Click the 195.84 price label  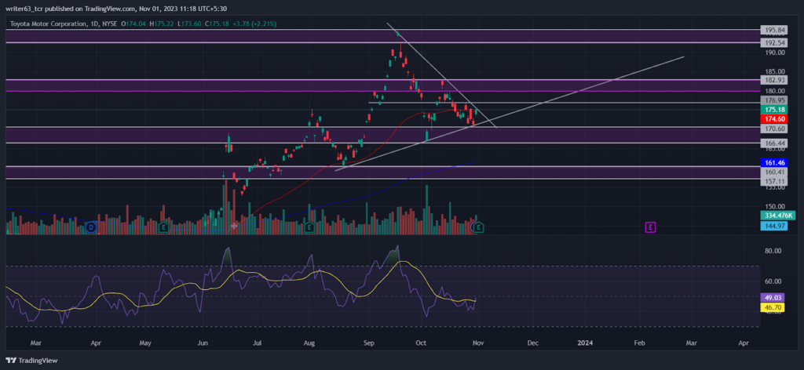click(x=774, y=31)
